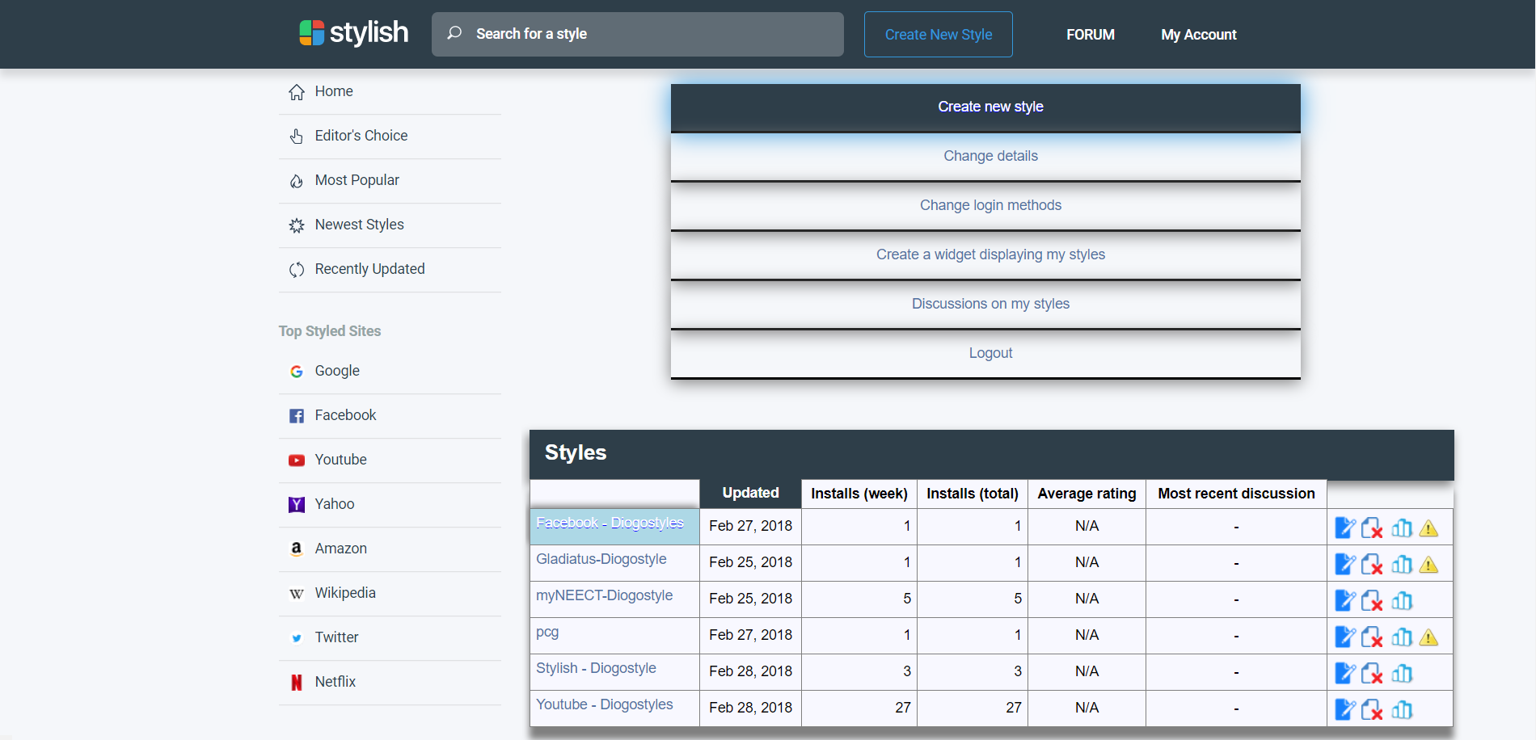Click the Youtube logo icon in the sidebar
Image resolution: width=1536 pixels, height=740 pixels.
click(297, 460)
